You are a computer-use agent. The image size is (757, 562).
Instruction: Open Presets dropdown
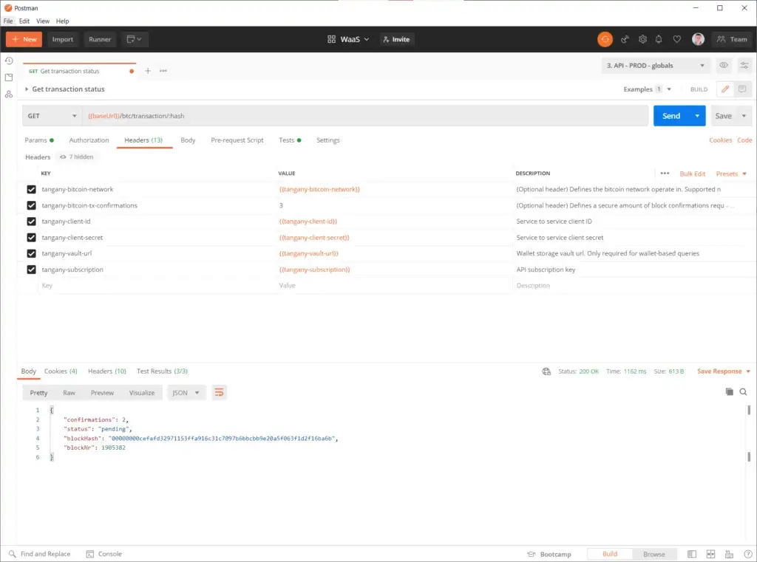click(x=731, y=174)
